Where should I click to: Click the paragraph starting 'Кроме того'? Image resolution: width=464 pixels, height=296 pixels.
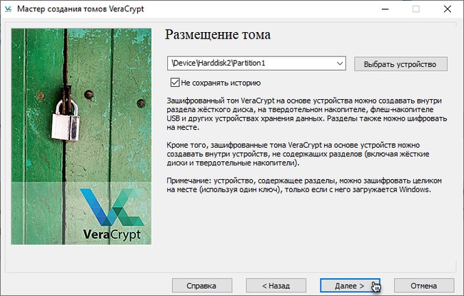pos(298,154)
